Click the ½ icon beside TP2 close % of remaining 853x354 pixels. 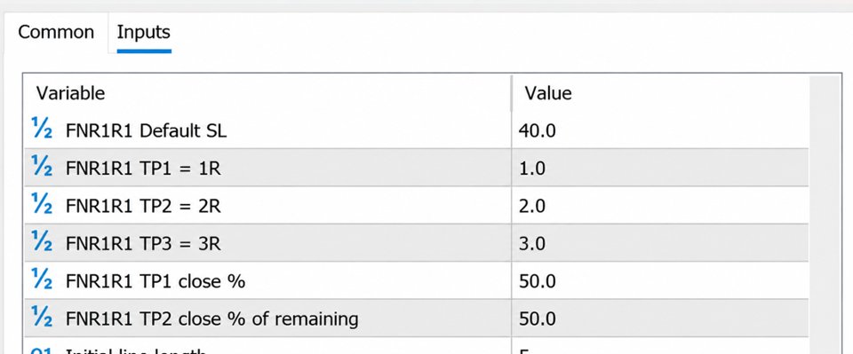click(x=42, y=317)
